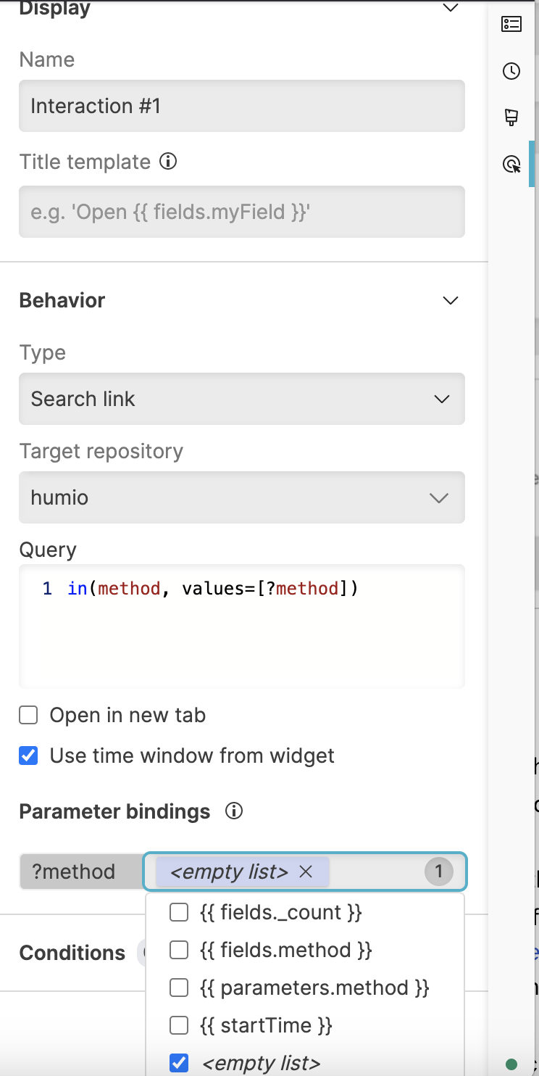Collapse the Behavior section
This screenshot has width=539, height=1076.
[x=450, y=300]
